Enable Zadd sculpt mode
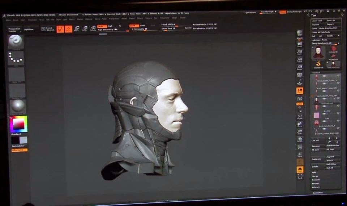 click(134, 26)
